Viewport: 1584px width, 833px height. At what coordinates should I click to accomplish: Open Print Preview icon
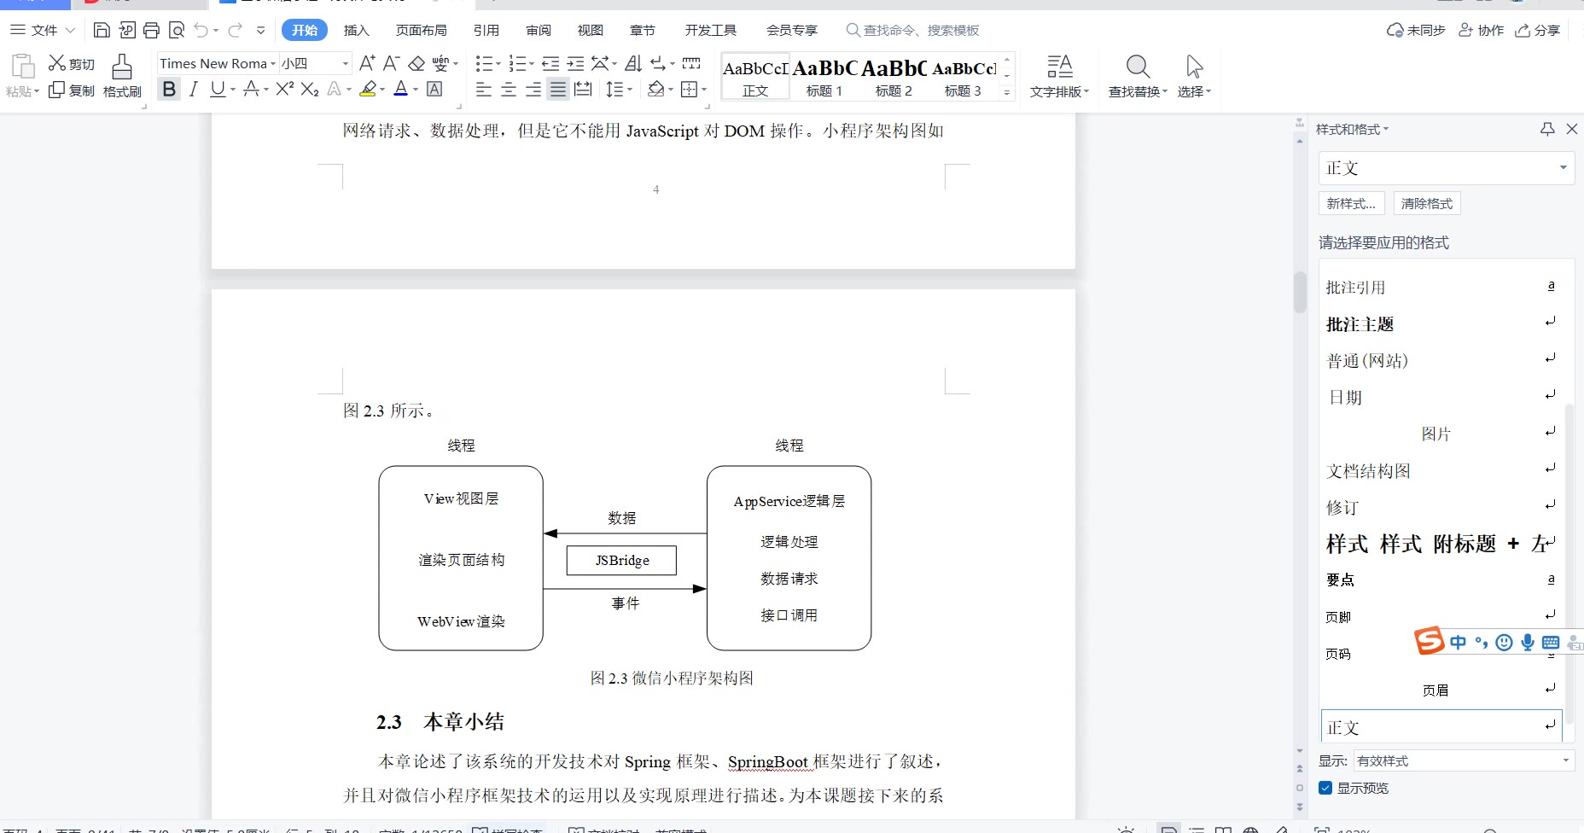[177, 31]
